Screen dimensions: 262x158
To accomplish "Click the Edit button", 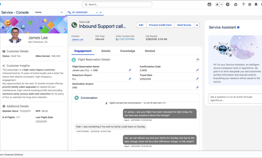I will tap(141, 25).
